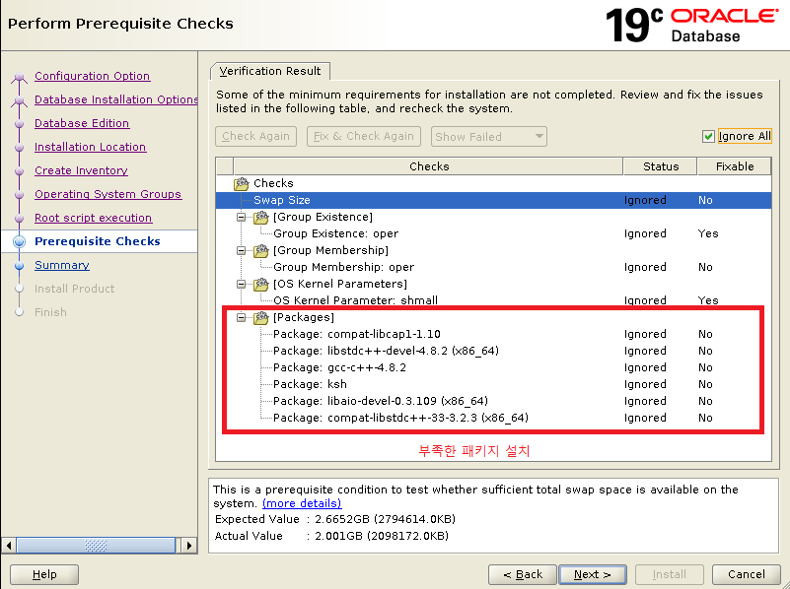
Task: Go to Operating System Groups step
Action: pyautogui.click(x=108, y=194)
